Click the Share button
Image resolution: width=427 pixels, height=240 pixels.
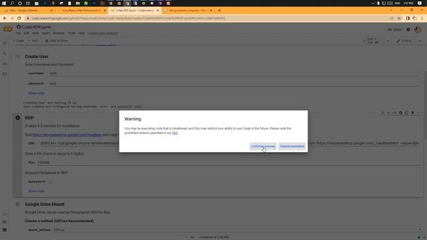click(x=394, y=29)
